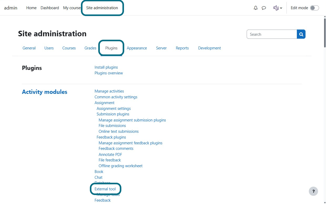Image resolution: width=326 pixels, height=204 pixels.
Task: Open File feedback link
Action: click(x=110, y=160)
